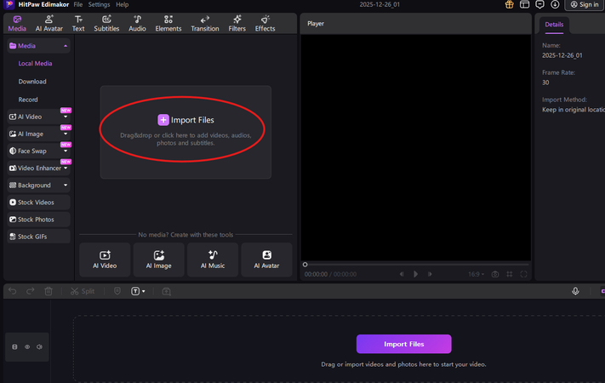Toggle track visibility eye icon

click(27, 346)
